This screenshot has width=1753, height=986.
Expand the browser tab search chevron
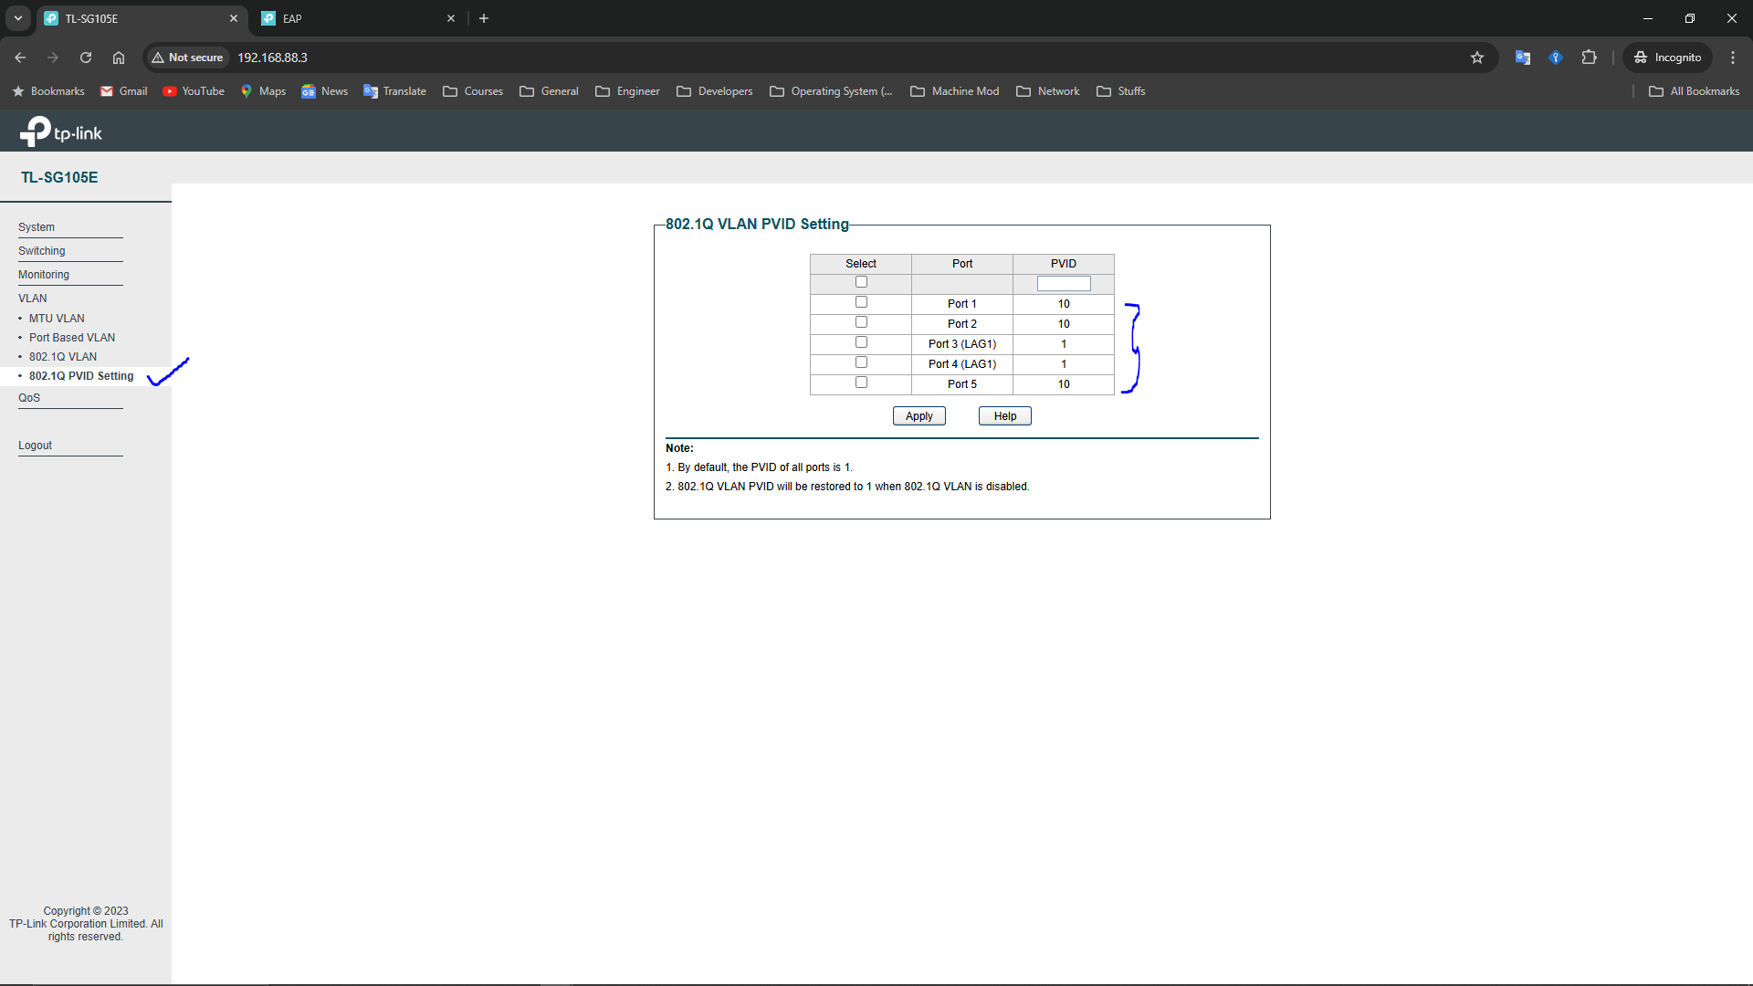[17, 18]
